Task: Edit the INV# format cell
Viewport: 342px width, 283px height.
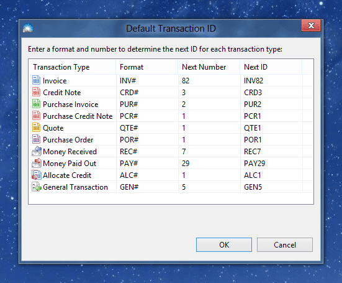Action: (x=147, y=81)
